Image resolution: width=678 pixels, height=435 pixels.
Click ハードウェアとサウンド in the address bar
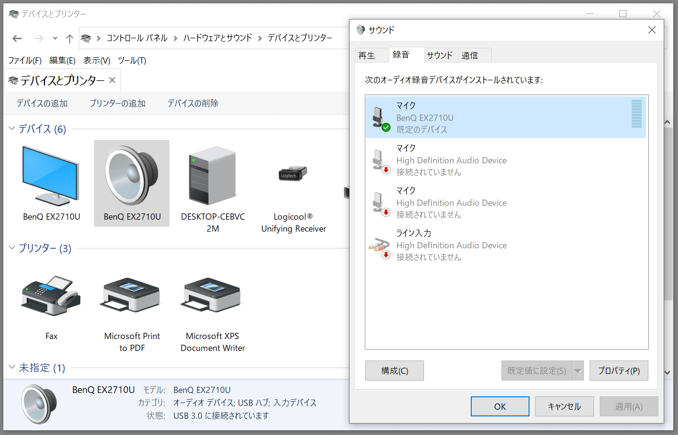[x=218, y=38]
